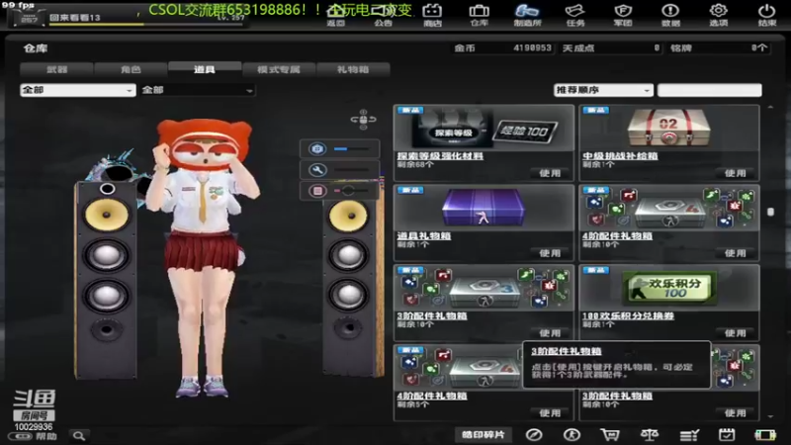Open the 军团 clan shield icon
Viewport: 791px width, 445px height.
tap(623, 15)
